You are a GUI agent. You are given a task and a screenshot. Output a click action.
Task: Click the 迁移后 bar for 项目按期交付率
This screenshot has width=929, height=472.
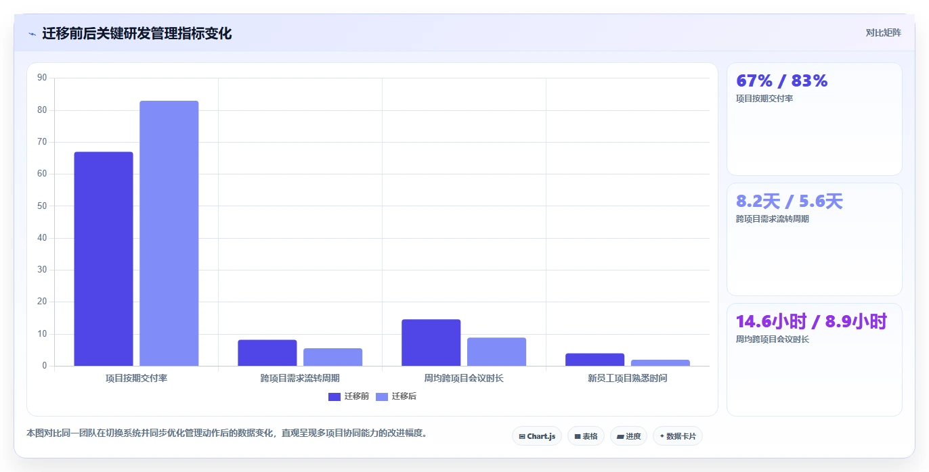point(169,233)
